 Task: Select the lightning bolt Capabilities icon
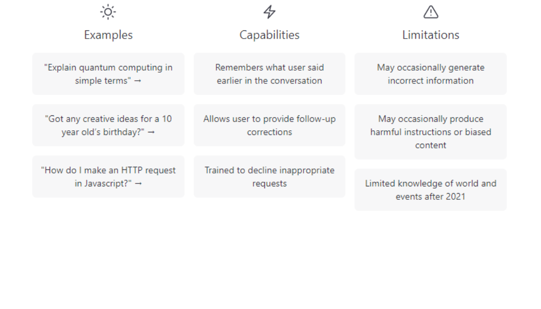[269, 11]
